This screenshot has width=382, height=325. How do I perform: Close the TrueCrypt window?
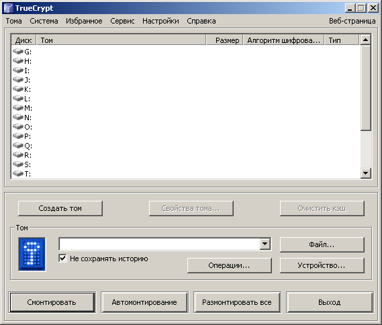point(373,8)
